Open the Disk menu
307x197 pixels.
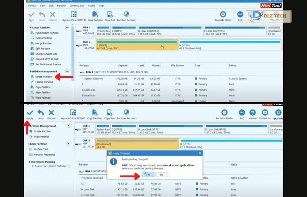(x=51, y=6)
